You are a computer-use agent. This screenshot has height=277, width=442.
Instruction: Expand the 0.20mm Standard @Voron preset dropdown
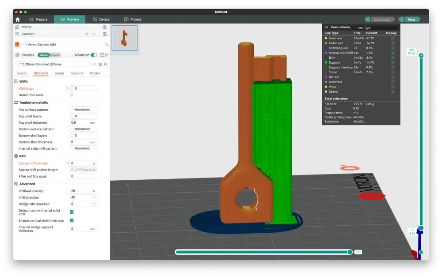pos(53,65)
